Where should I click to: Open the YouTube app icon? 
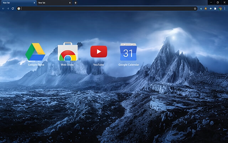click(x=99, y=51)
